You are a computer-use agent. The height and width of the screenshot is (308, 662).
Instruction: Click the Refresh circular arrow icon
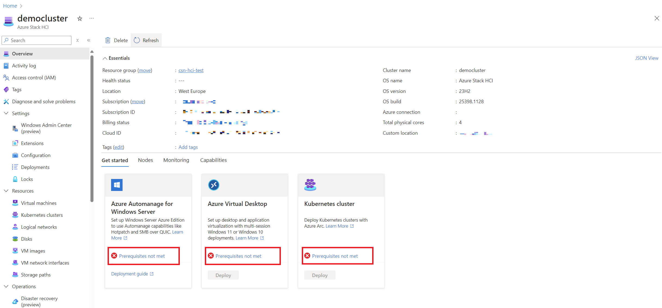click(137, 40)
